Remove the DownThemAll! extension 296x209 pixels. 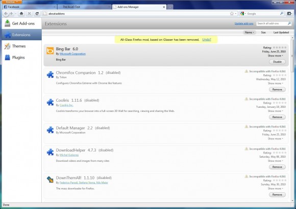[x=277, y=195]
